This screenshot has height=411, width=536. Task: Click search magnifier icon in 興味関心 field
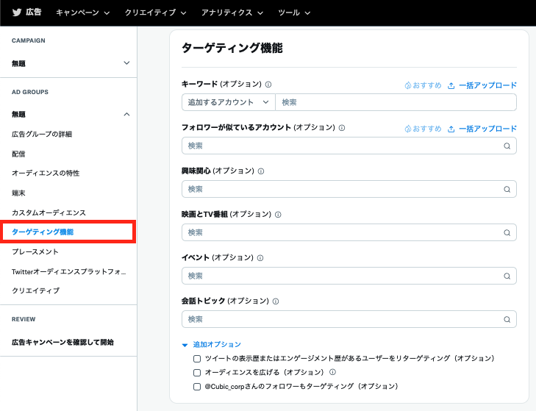507,189
